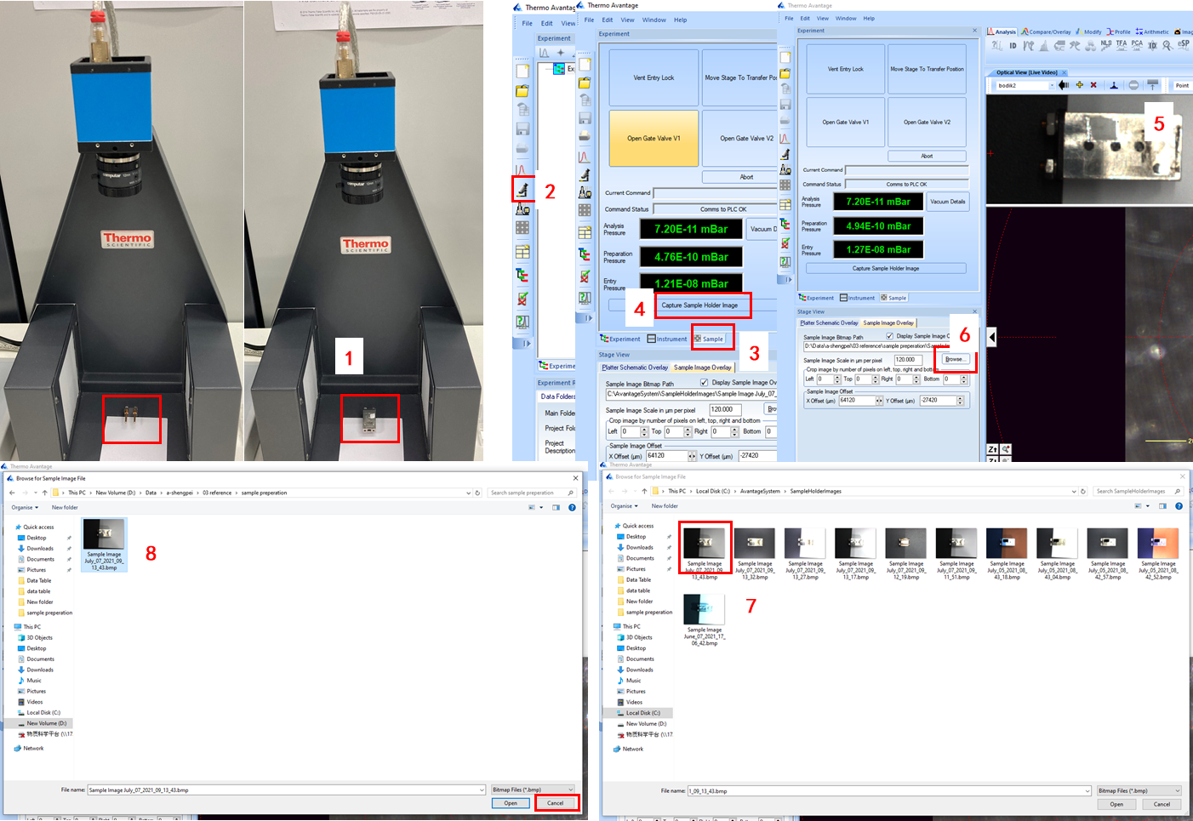Screen dimensions: 1193x821
Task: Click the microscope icon marked step 2
Action: pos(522,190)
